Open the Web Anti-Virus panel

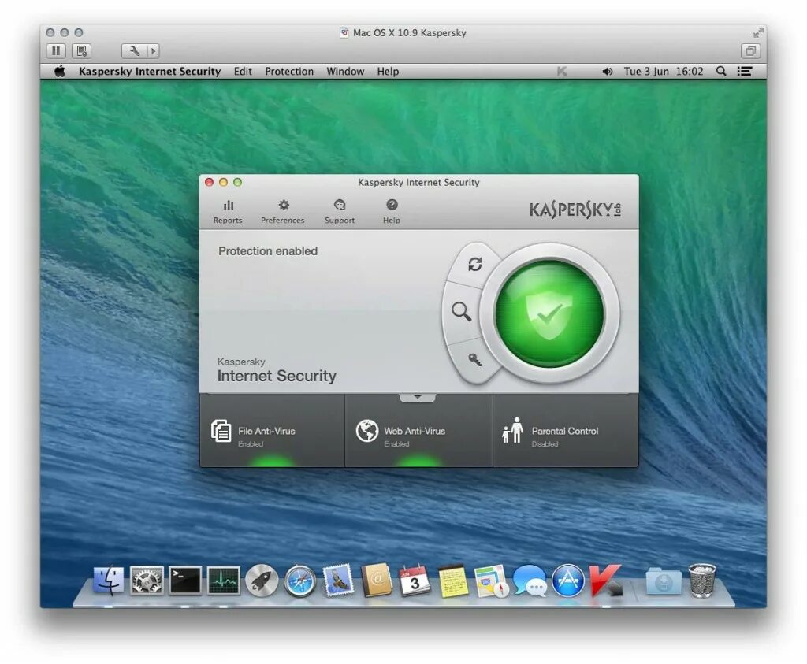point(419,431)
